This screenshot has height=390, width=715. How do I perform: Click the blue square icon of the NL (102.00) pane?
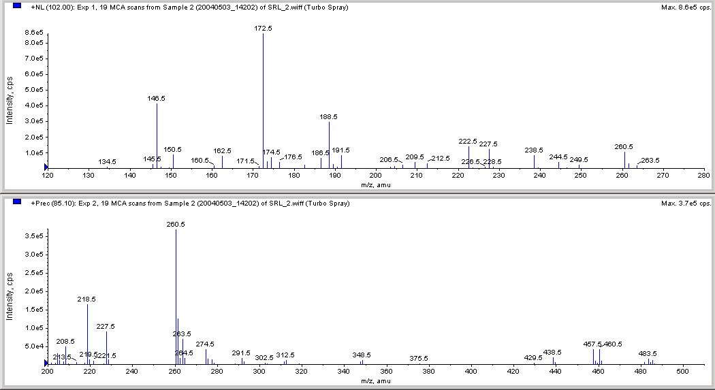[17, 6]
